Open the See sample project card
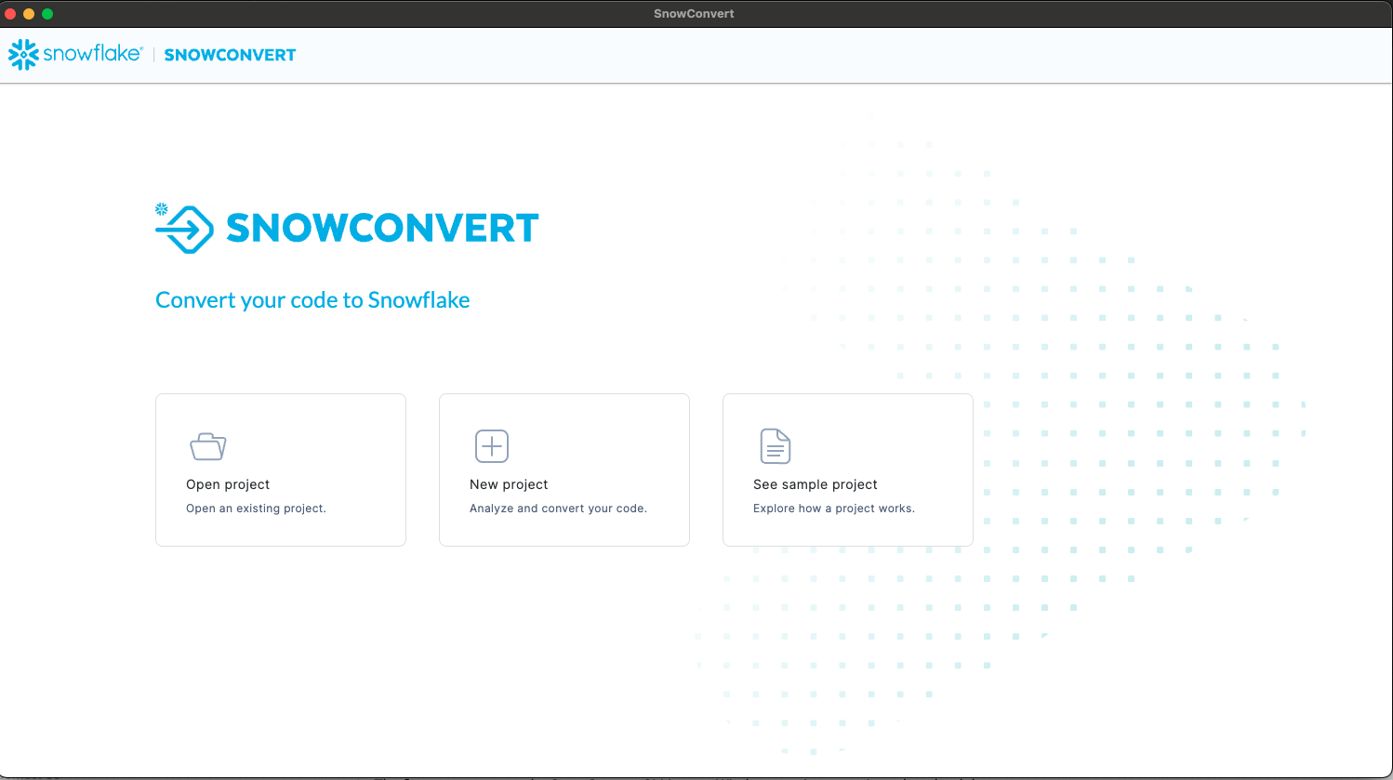Image resolution: width=1393 pixels, height=780 pixels. pyautogui.click(x=847, y=469)
